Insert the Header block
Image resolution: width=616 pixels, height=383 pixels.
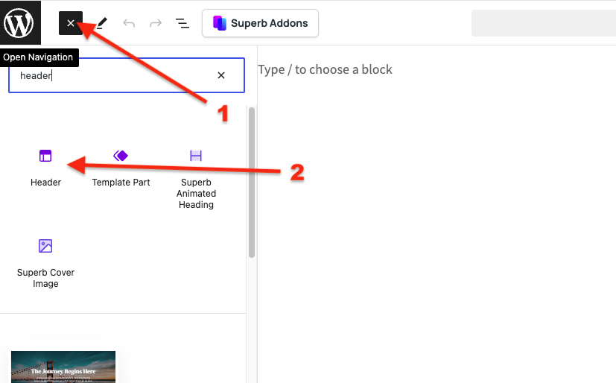coord(45,168)
